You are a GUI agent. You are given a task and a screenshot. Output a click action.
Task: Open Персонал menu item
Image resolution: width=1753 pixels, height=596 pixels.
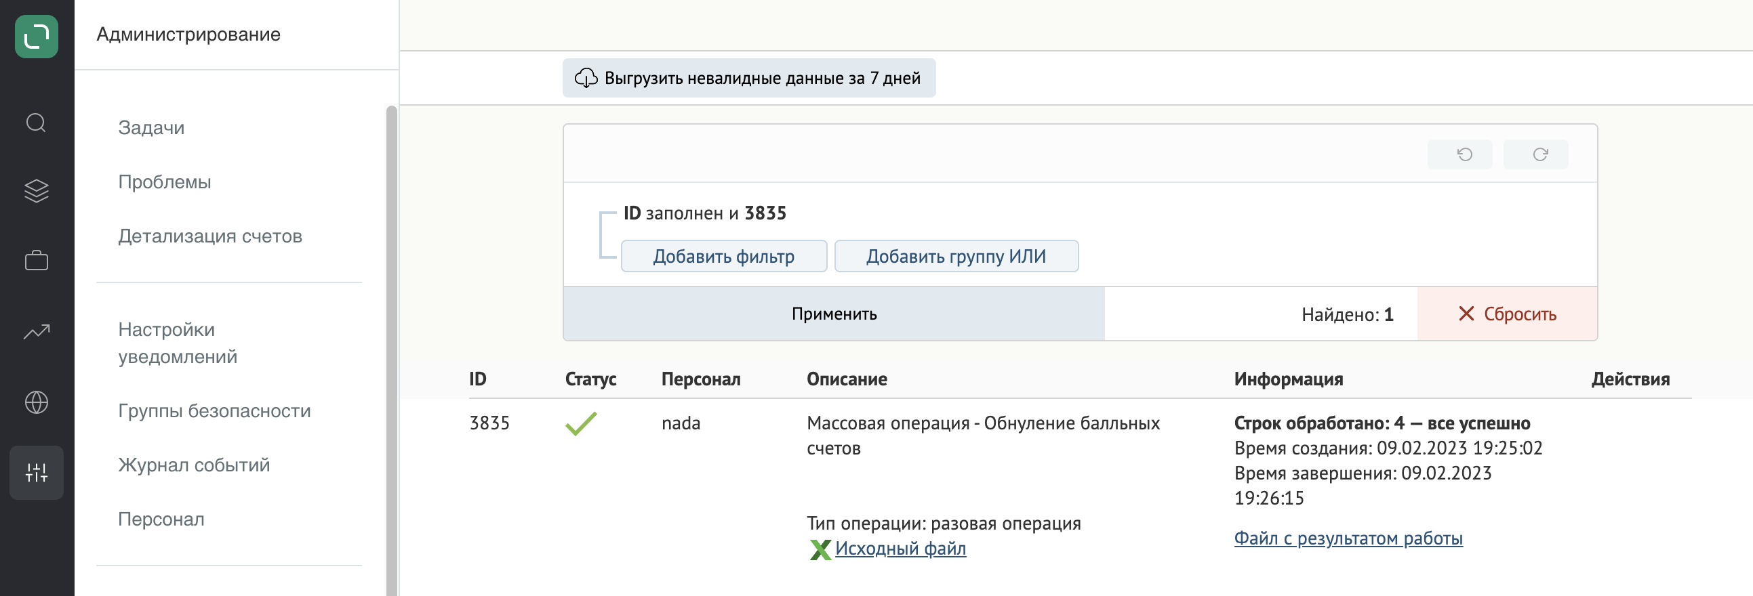point(161,519)
